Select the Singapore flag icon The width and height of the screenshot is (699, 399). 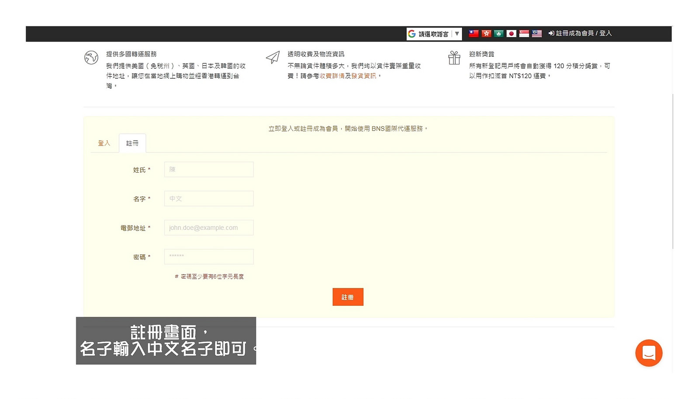[x=524, y=34]
